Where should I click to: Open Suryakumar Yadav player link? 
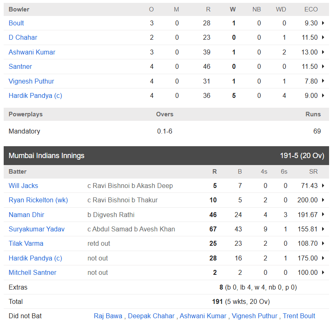(x=36, y=229)
